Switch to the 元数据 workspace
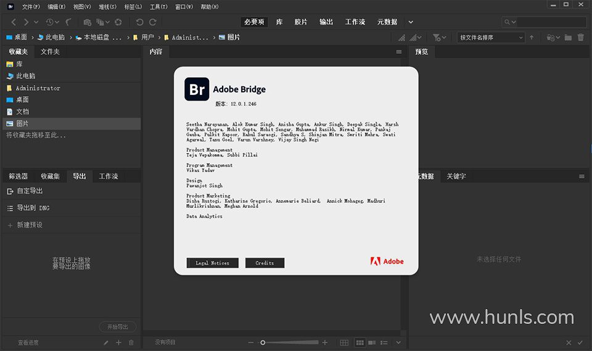The width and height of the screenshot is (592, 351). [x=387, y=22]
